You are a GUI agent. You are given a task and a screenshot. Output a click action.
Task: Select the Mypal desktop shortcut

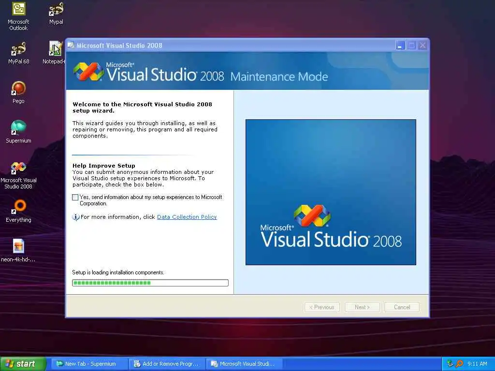point(56,13)
